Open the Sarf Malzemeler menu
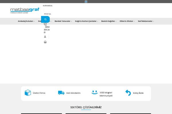 145,21
